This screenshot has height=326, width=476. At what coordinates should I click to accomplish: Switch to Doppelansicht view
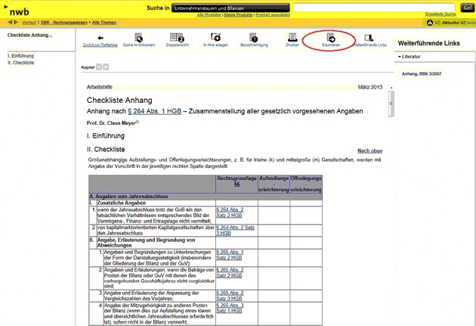point(178,37)
